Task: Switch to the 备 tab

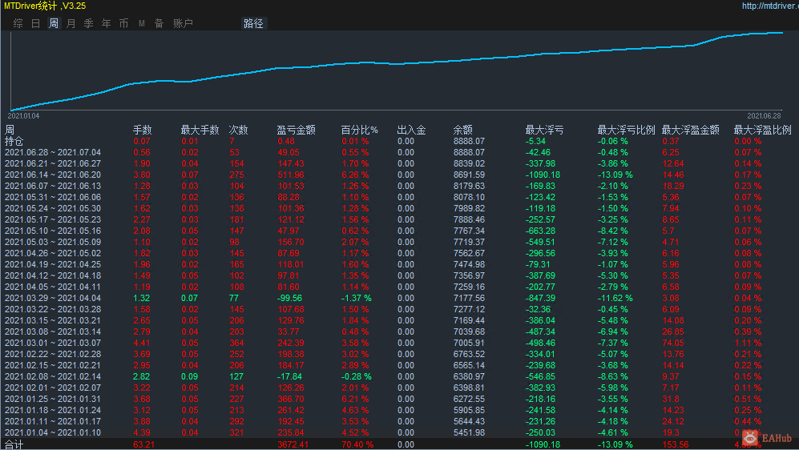Action: tap(159, 23)
